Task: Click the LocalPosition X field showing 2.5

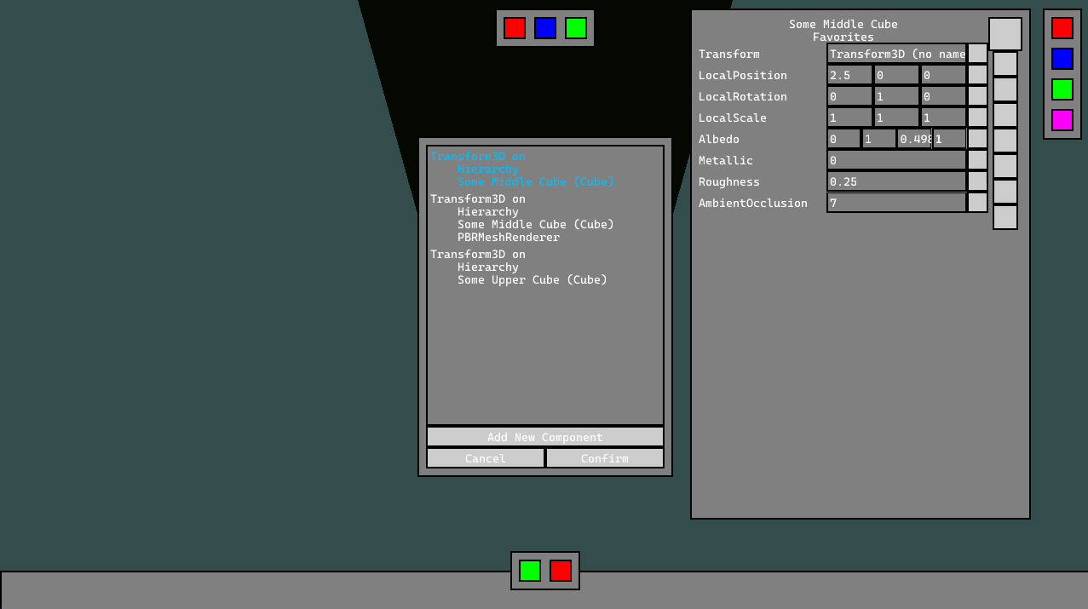Action: [x=849, y=75]
